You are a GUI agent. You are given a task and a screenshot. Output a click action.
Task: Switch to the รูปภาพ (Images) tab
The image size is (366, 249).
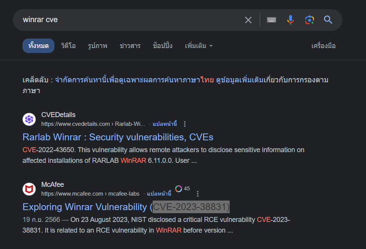(97, 46)
